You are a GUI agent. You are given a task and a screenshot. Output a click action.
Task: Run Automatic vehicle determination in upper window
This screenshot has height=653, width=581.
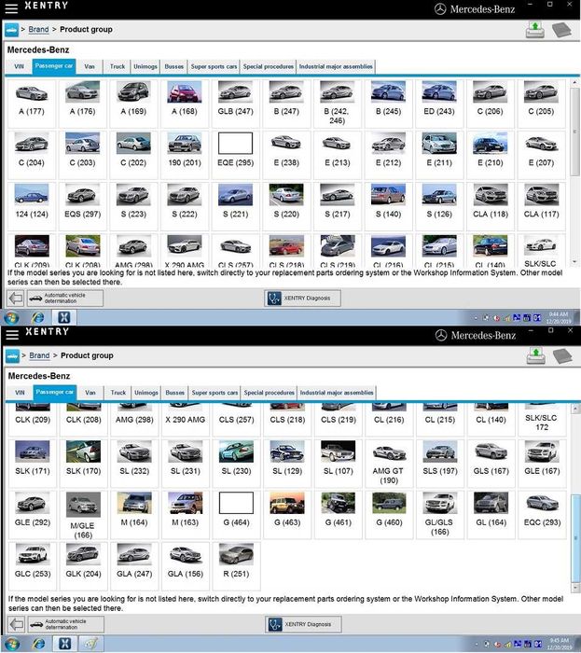65,299
